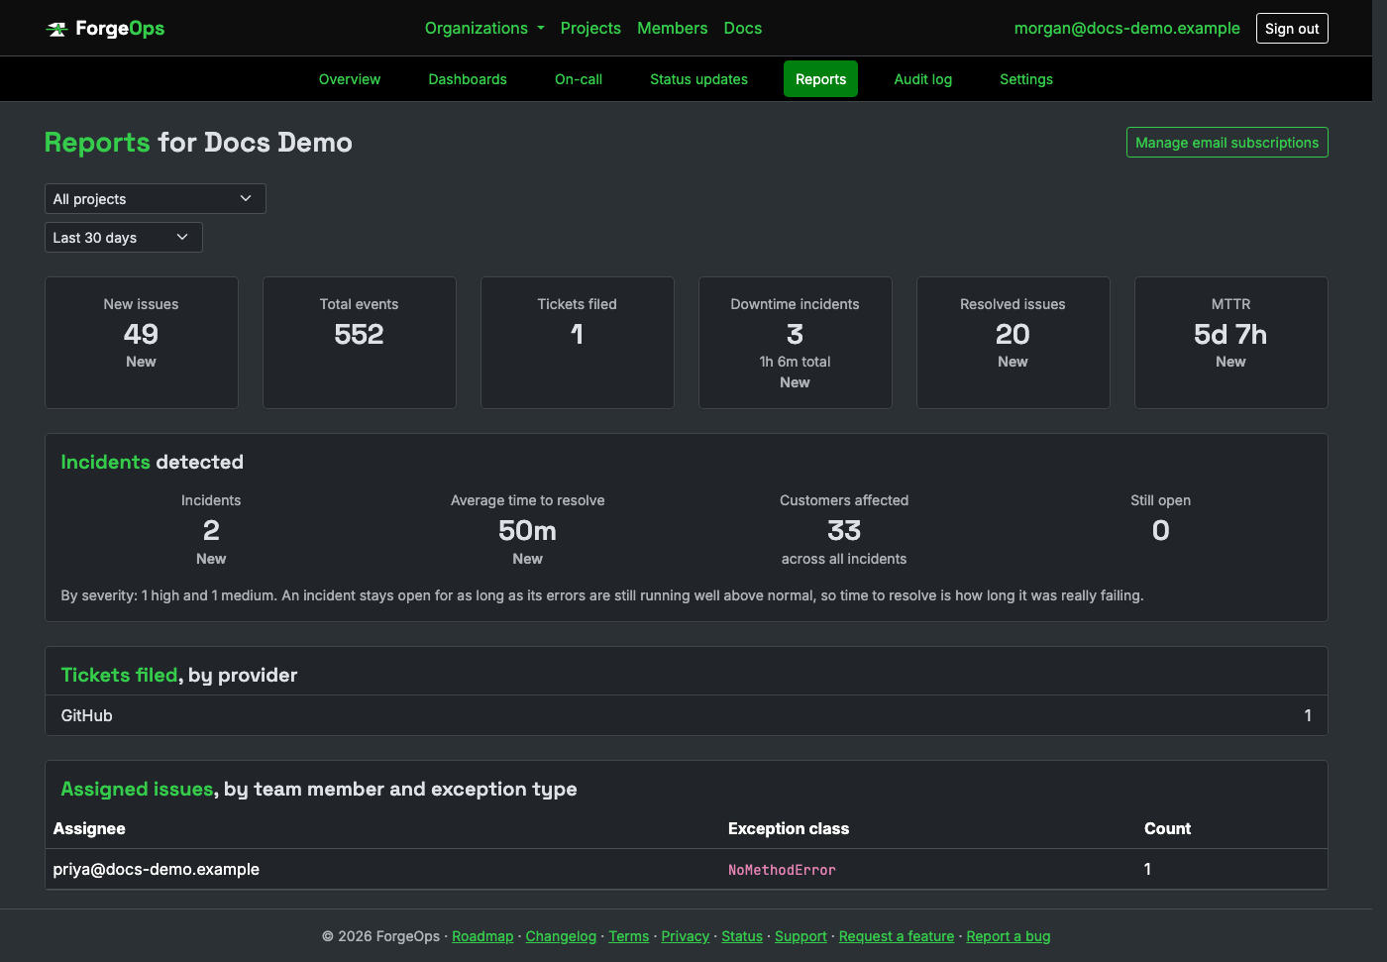Open the Support footer link
Screen dimensions: 1387x962
click(x=800, y=936)
